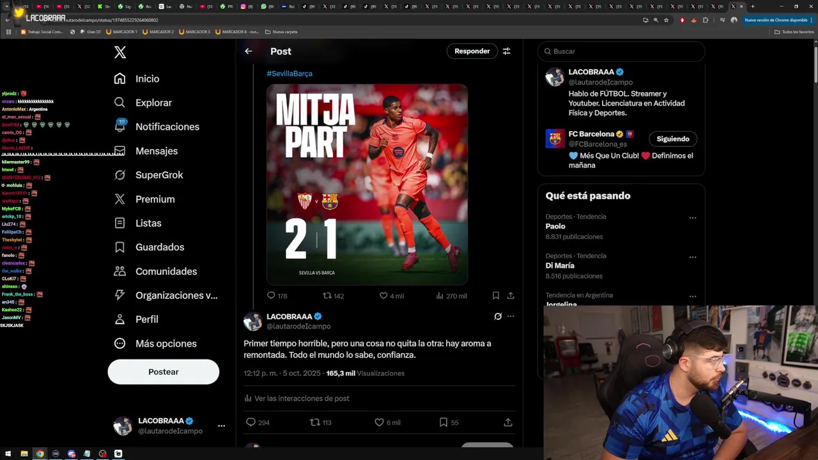
Task: Open MARCADOR 2 bookmark
Action: [x=158, y=32]
